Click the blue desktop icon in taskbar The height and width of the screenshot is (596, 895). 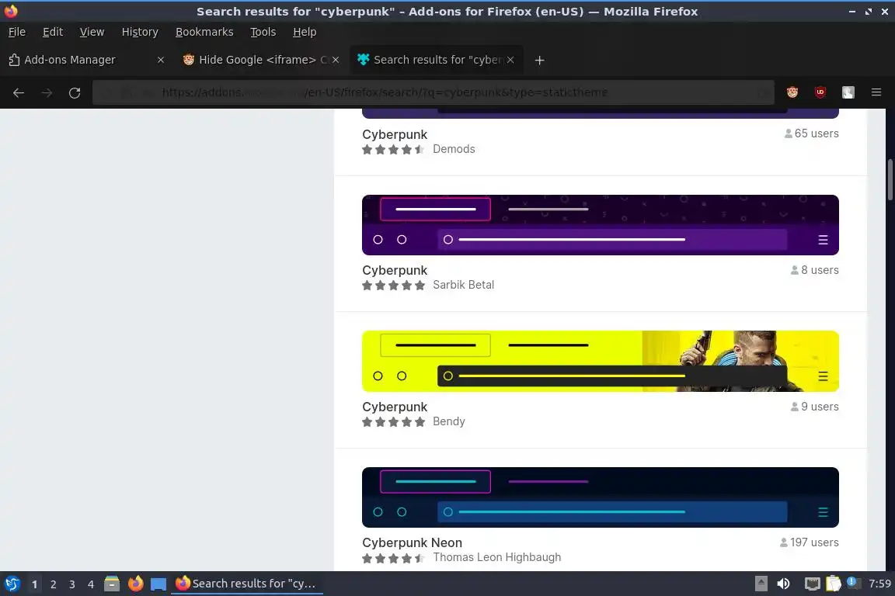(158, 584)
